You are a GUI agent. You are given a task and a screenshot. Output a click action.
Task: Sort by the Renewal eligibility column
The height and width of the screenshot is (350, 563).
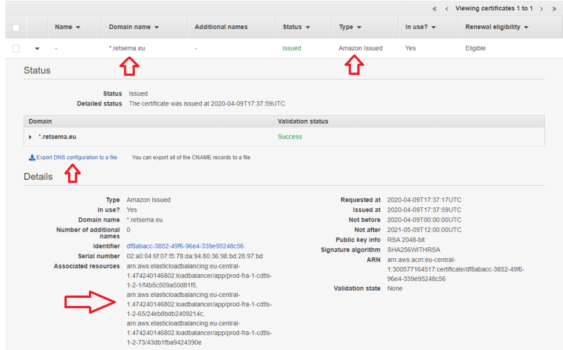click(496, 27)
